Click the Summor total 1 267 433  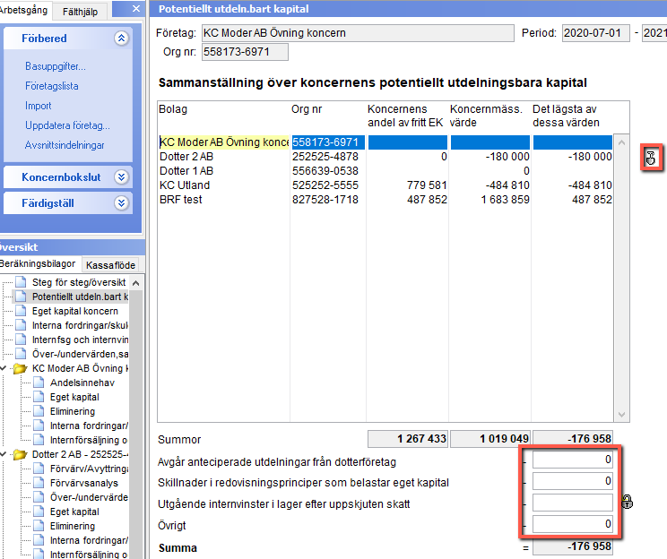tap(407, 439)
